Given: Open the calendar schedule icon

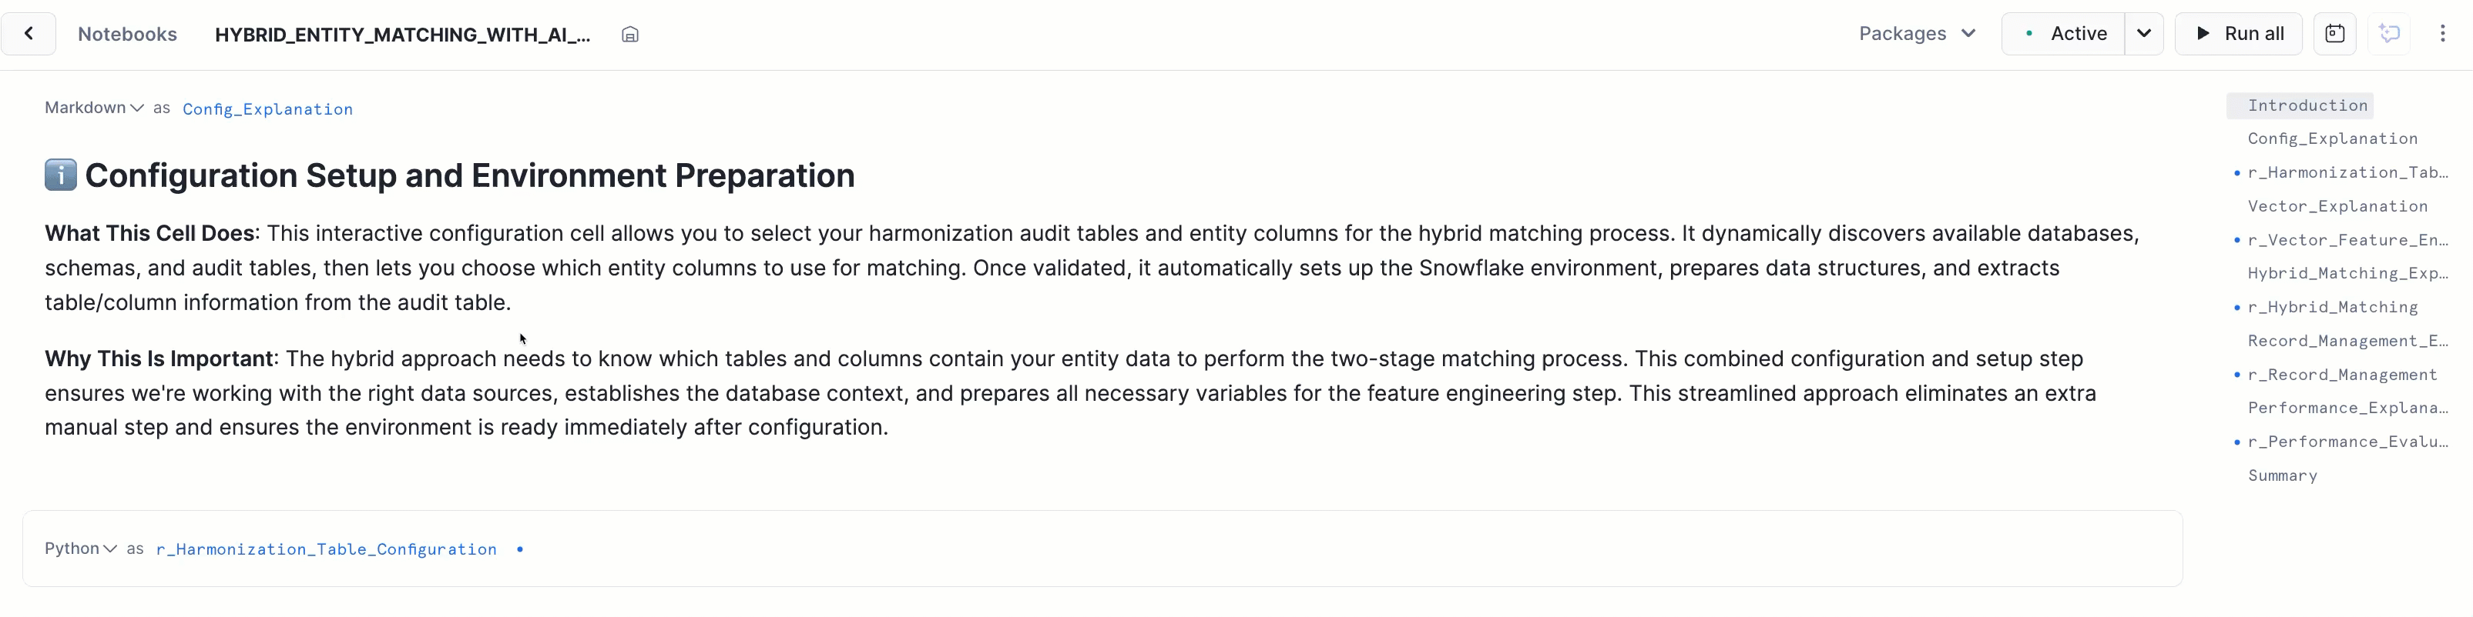Looking at the screenshot, I should 2335,34.
